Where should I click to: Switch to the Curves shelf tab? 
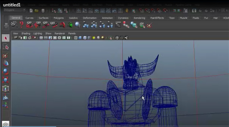pyautogui.click(x=29, y=18)
